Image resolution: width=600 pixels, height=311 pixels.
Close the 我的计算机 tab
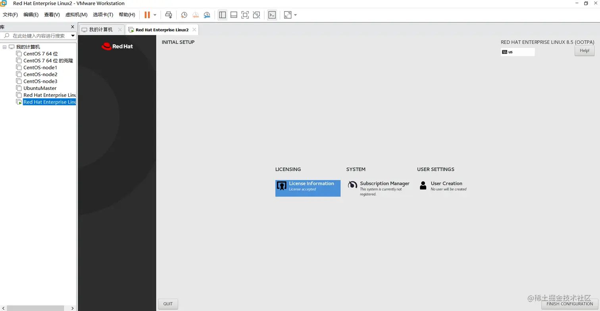(120, 30)
